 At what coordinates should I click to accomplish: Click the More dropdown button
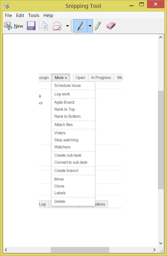coord(61,78)
